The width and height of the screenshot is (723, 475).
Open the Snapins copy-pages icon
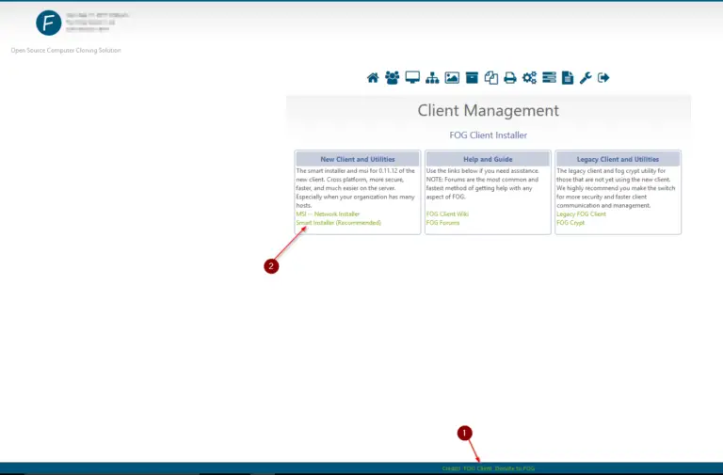coord(491,78)
